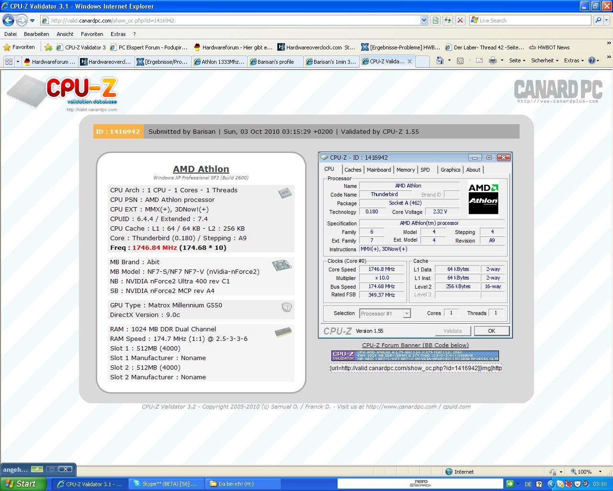
Task: Open the Seite dropdown menu
Action: (x=517, y=60)
